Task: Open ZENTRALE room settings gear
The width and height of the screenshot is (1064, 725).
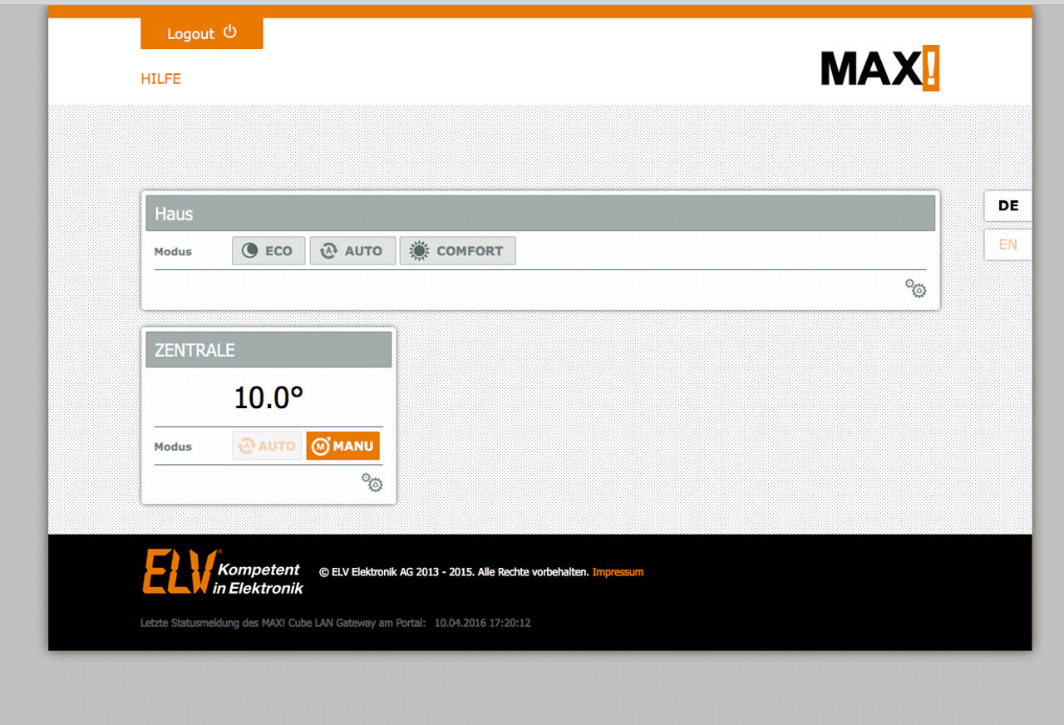Action: click(372, 483)
